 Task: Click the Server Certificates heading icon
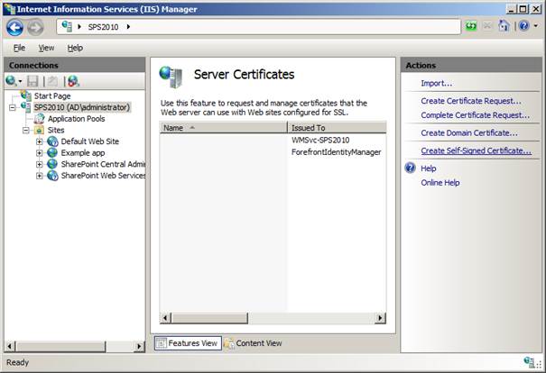tap(171, 77)
